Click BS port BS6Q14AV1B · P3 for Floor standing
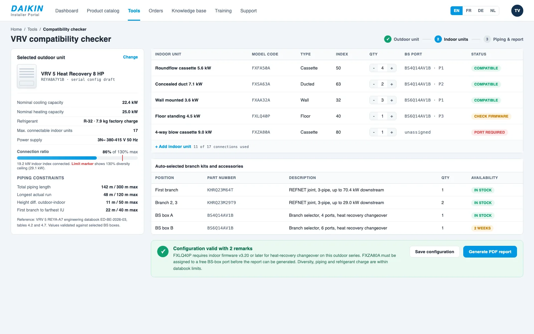The height and width of the screenshot is (334, 534). click(424, 116)
